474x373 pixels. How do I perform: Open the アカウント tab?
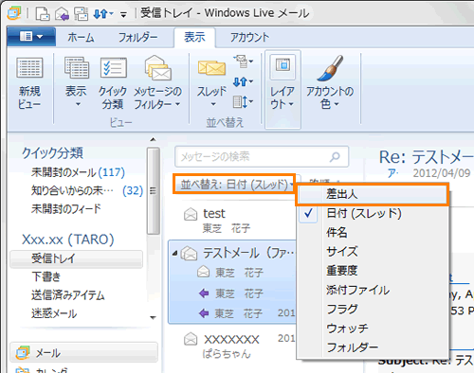point(249,38)
